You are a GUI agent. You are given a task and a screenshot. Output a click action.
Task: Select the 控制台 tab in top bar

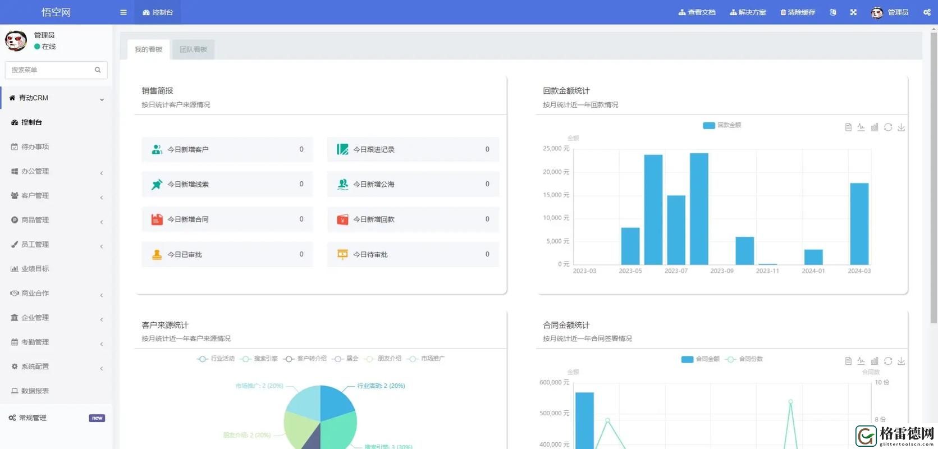158,12
